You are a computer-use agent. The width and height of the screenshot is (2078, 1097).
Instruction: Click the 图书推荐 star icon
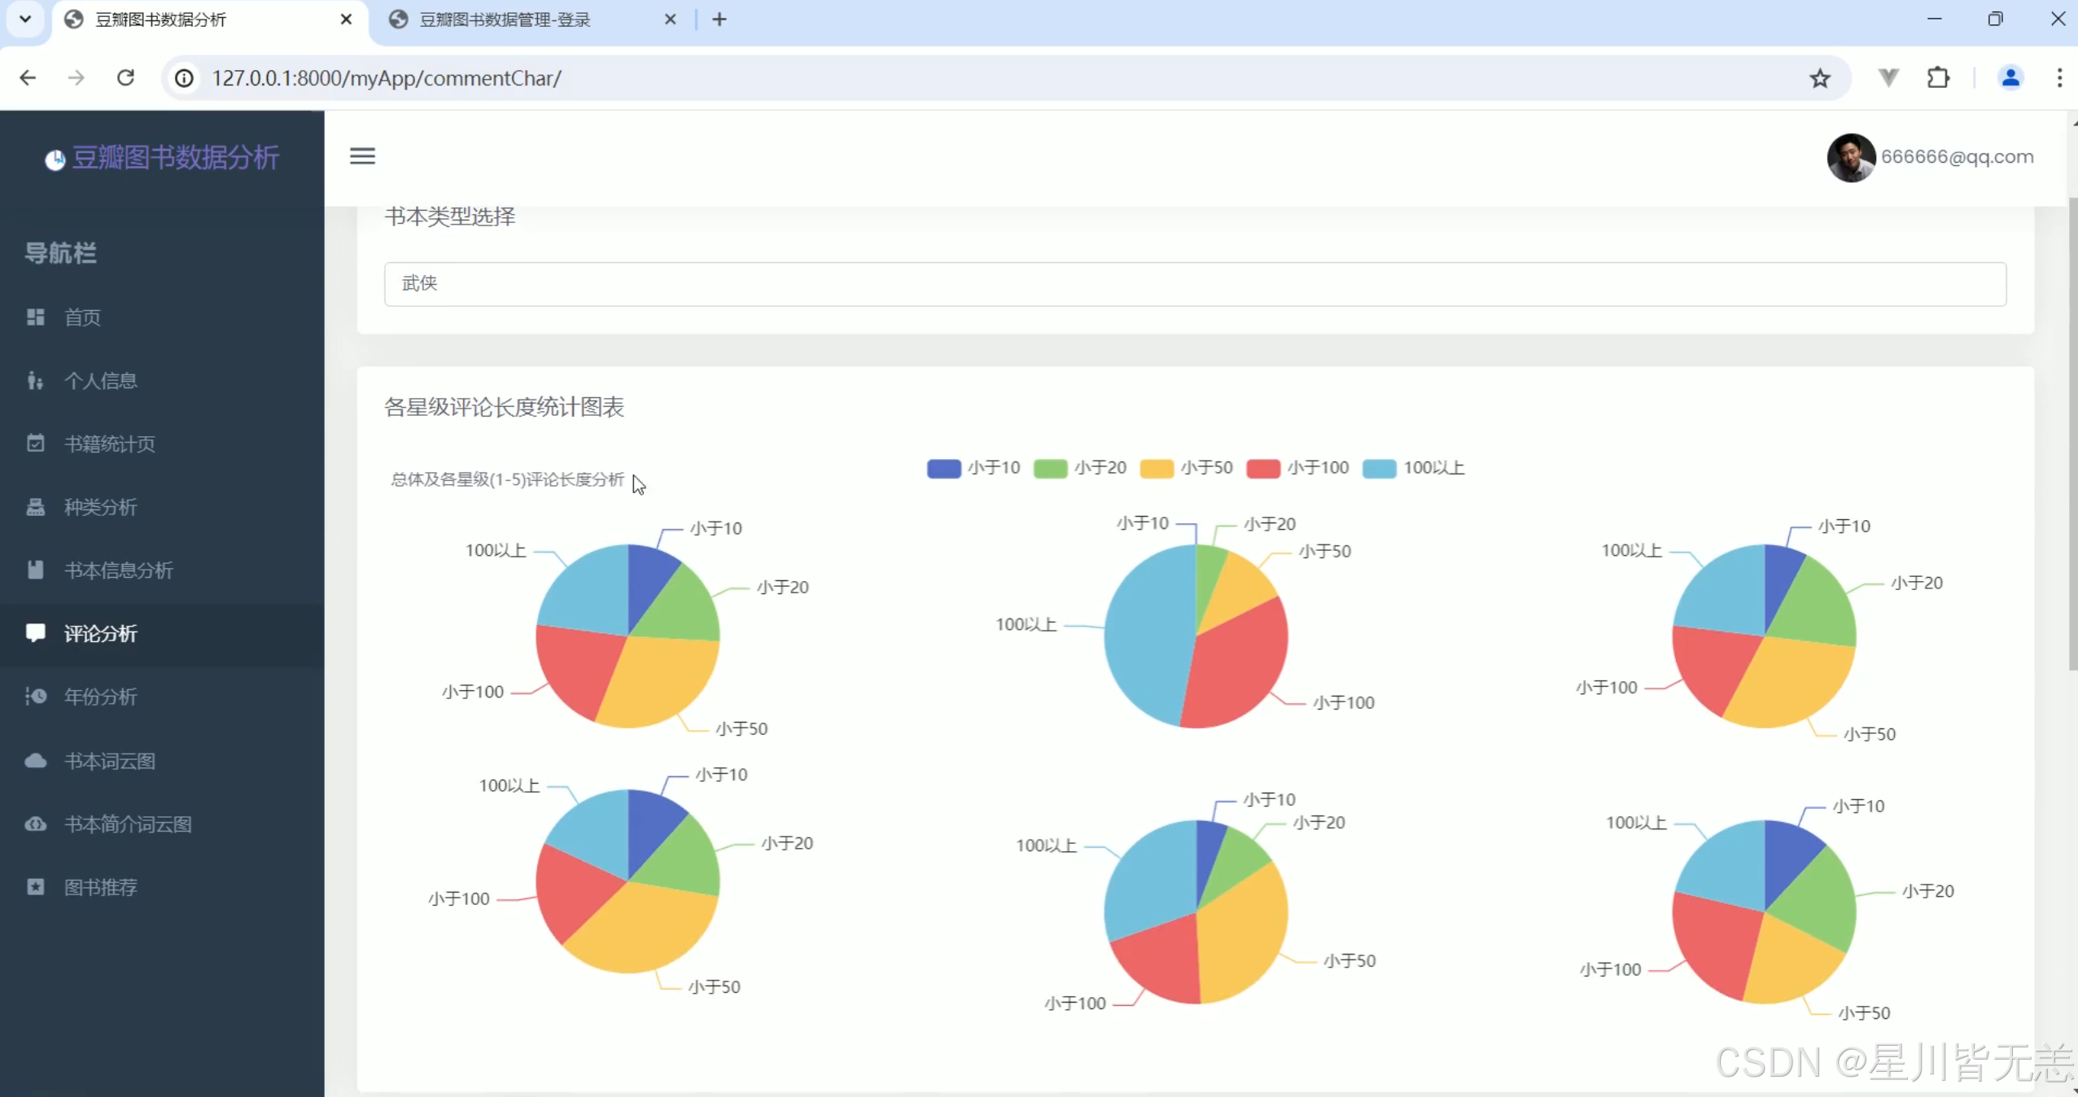(x=35, y=886)
